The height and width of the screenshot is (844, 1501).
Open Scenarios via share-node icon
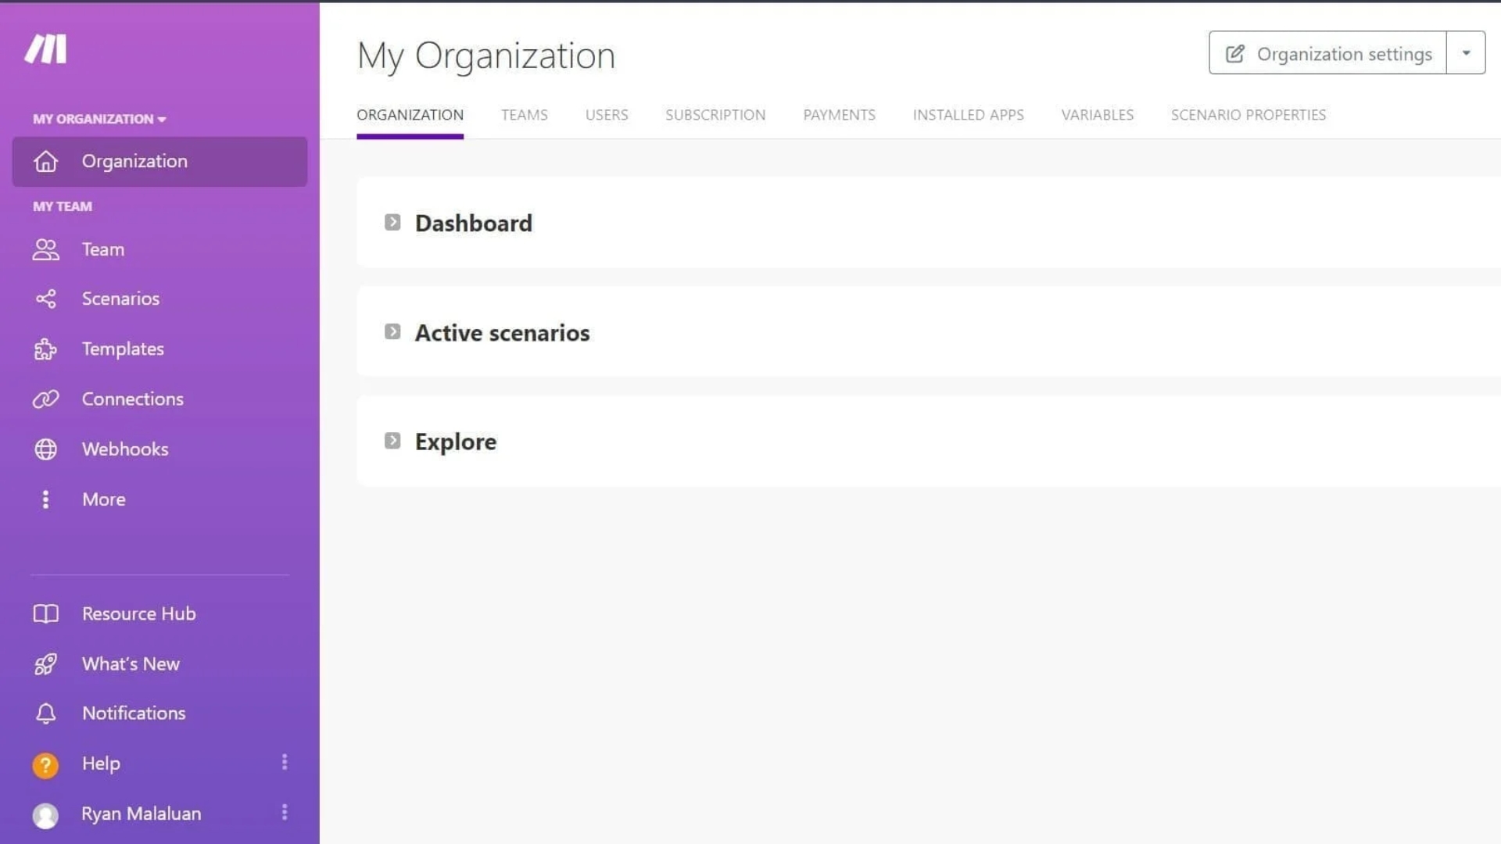coord(45,299)
